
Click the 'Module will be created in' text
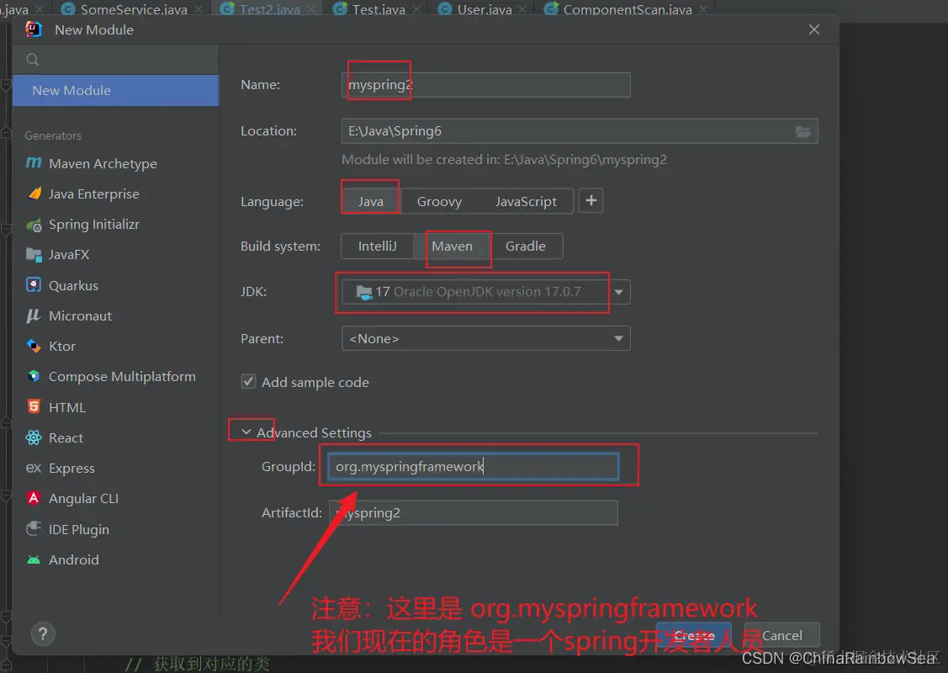point(504,160)
